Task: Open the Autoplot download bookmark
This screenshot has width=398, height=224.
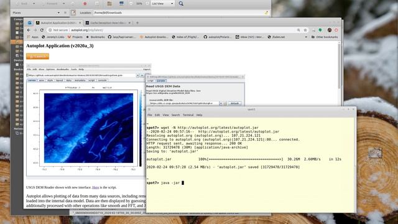Action: [x=154, y=37]
